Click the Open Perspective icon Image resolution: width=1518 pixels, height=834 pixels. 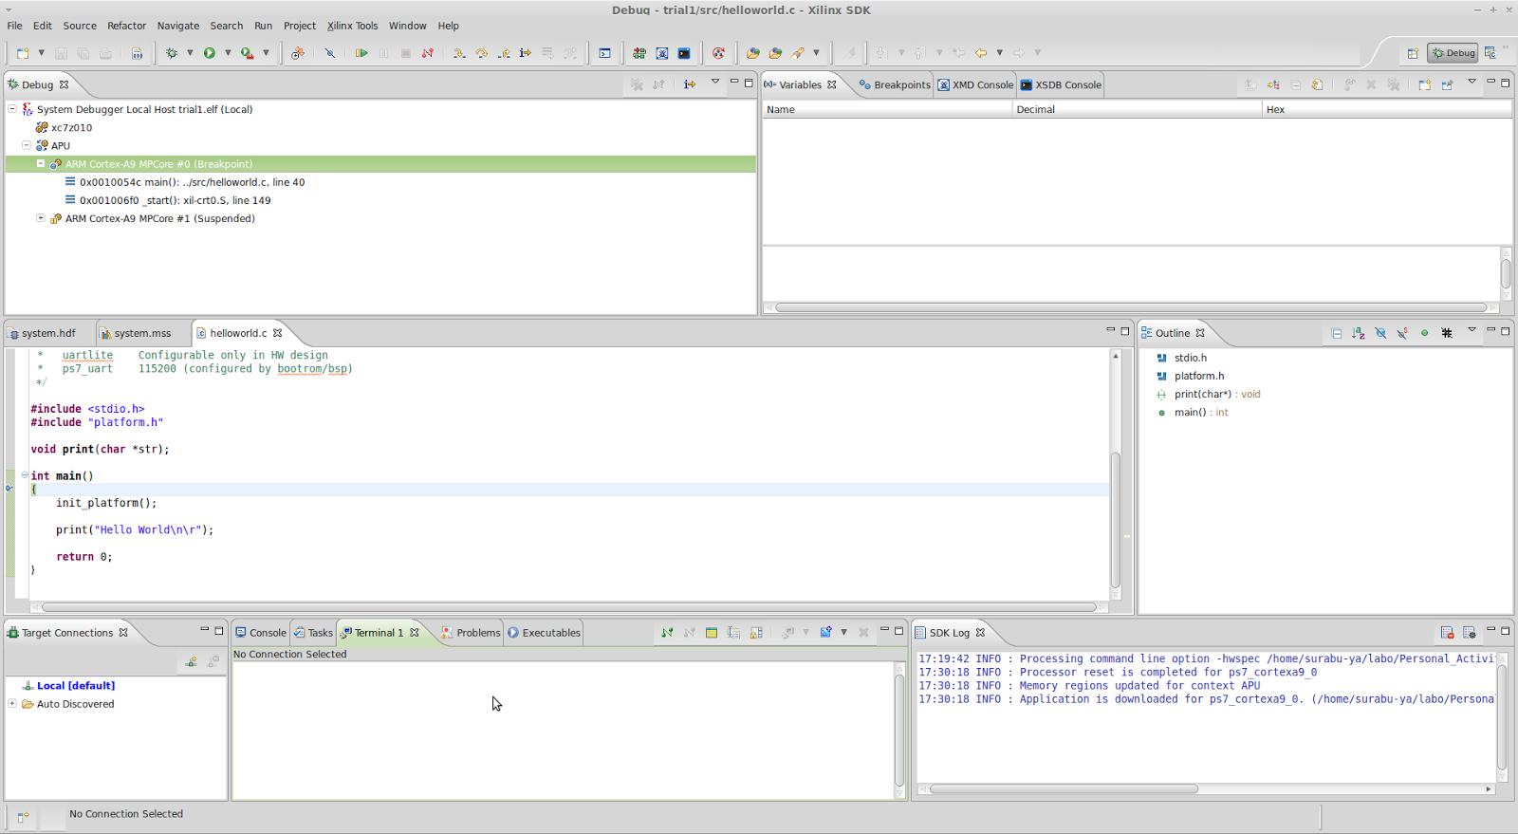pyautogui.click(x=1413, y=53)
